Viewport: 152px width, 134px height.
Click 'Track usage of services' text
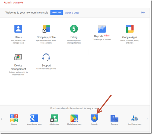[x=102, y=39]
